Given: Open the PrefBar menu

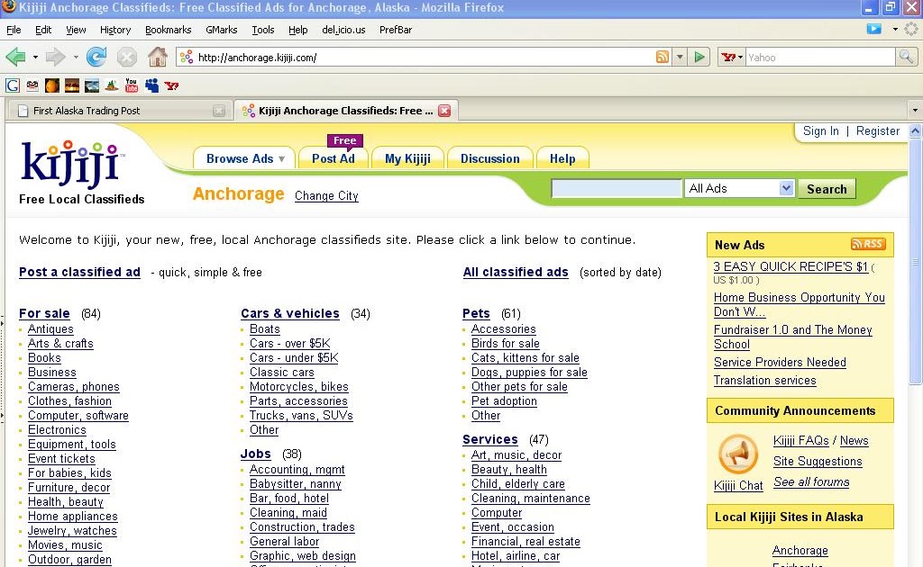Looking at the screenshot, I should pos(396,30).
